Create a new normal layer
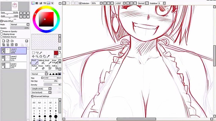Viewport: 216px width, 121px height. click(x=4, y=41)
